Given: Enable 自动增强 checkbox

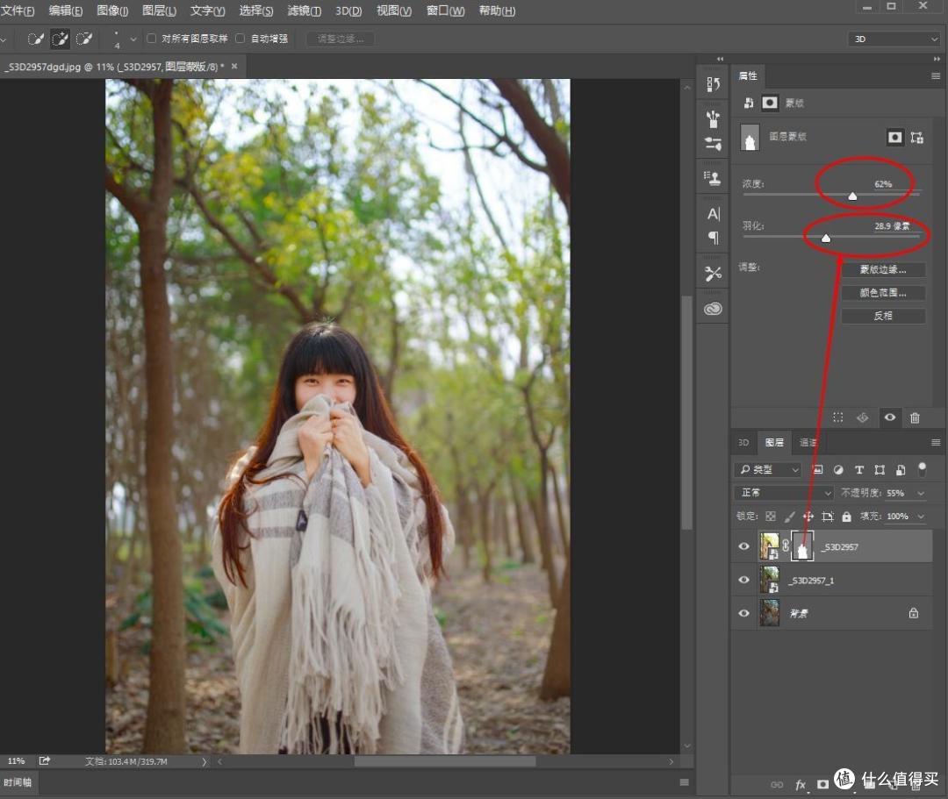Looking at the screenshot, I should 240,39.
